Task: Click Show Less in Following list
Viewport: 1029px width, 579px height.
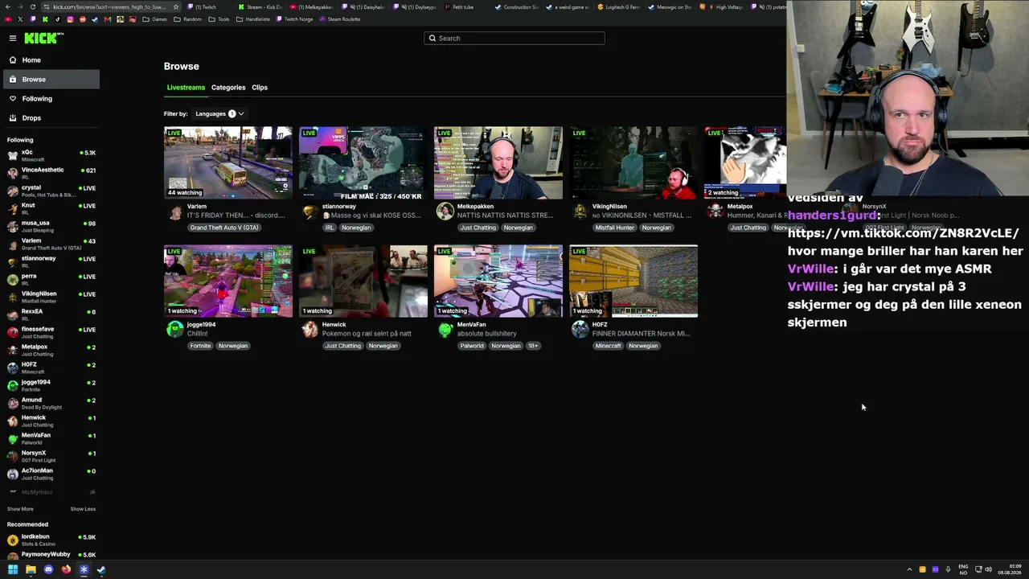Action: (x=83, y=509)
